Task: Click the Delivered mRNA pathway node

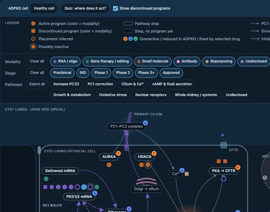Action: coord(60,171)
